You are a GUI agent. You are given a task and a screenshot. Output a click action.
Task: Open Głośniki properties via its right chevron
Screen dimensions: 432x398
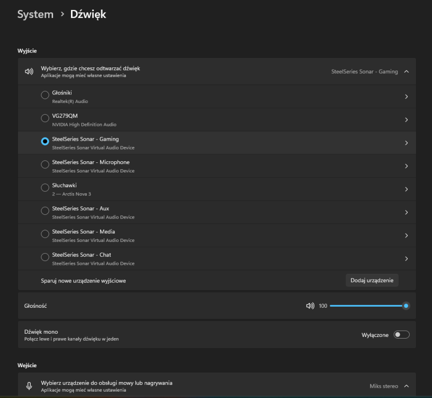407,97
